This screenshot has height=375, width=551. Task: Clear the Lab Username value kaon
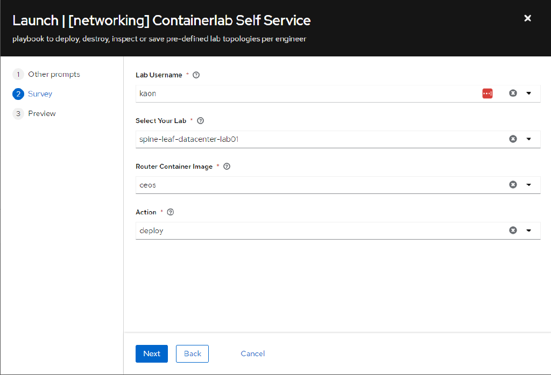click(512, 93)
